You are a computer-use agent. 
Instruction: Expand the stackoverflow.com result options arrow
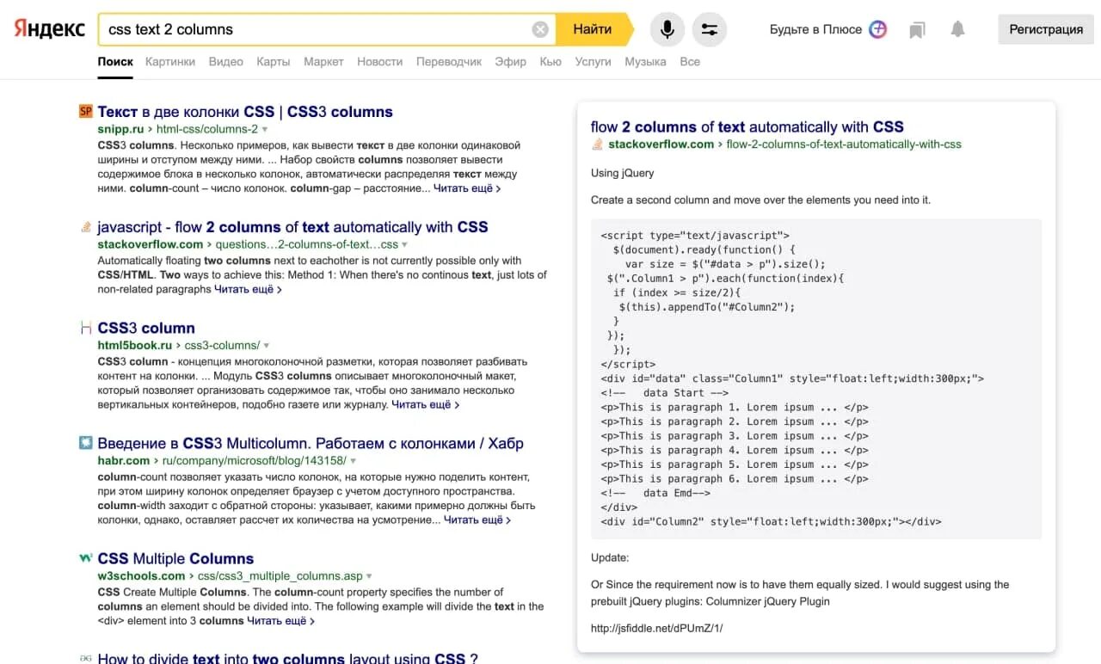(403, 245)
